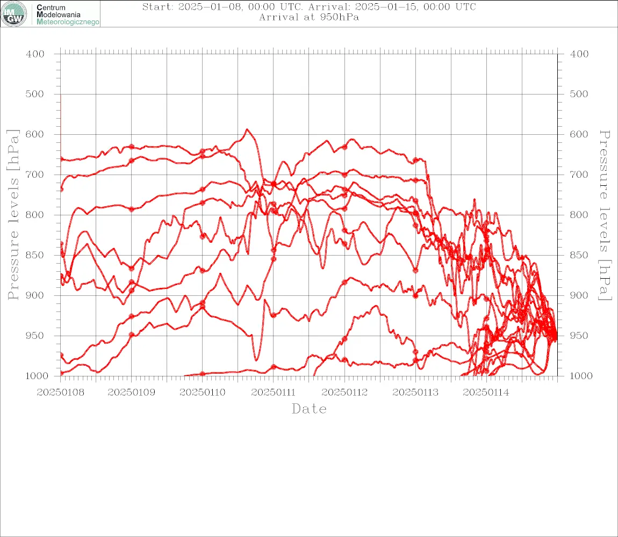Image resolution: width=618 pixels, height=537 pixels.
Task: Click the left axis 850 label
Action: click(x=35, y=255)
